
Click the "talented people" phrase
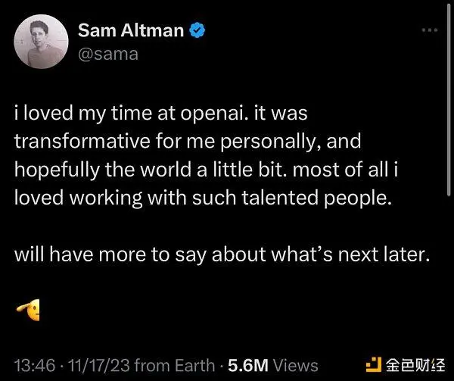pyautogui.click(x=316, y=198)
